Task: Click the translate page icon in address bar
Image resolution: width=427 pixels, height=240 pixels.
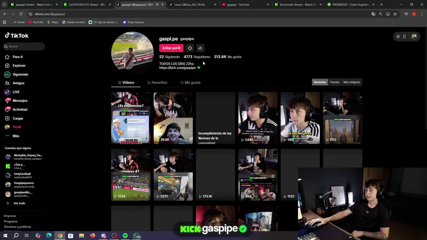Action: coord(374,14)
